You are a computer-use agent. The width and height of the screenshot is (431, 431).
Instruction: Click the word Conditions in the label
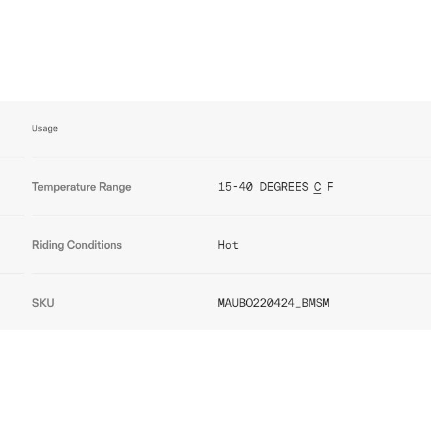pos(94,245)
